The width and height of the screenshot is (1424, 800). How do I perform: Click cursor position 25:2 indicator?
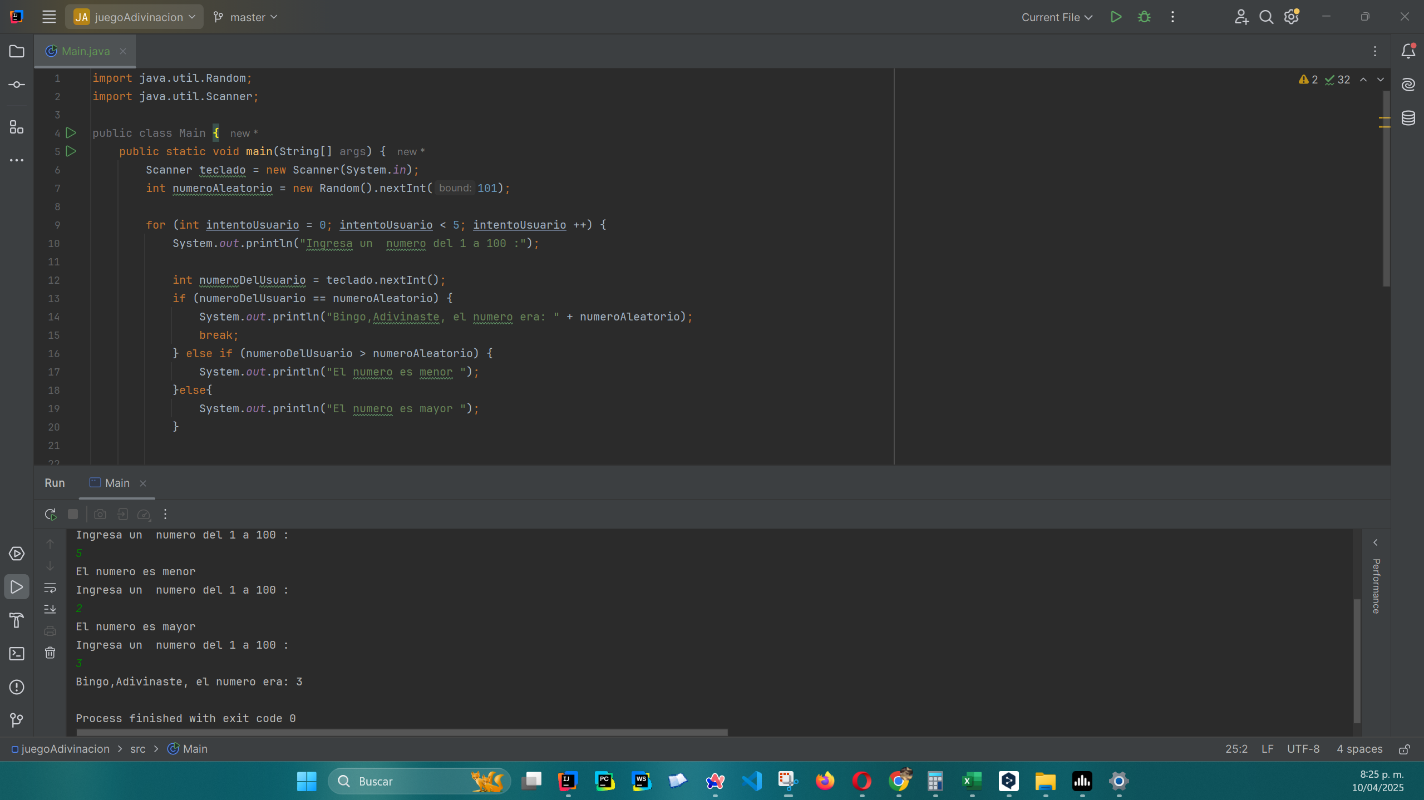(1236, 749)
